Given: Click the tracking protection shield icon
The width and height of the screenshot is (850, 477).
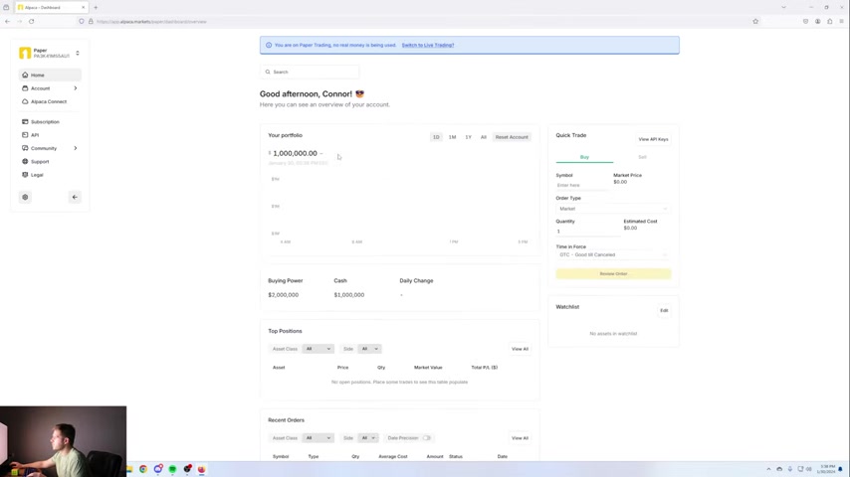Looking at the screenshot, I should coord(82,22).
